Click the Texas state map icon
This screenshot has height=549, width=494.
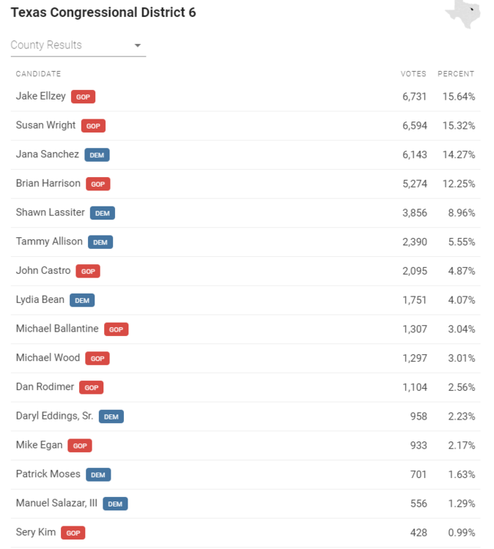coord(463,13)
